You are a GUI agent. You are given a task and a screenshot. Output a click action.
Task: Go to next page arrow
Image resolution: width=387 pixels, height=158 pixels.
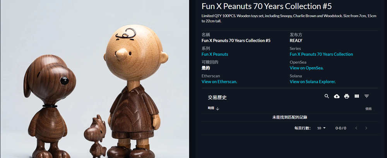(366, 128)
